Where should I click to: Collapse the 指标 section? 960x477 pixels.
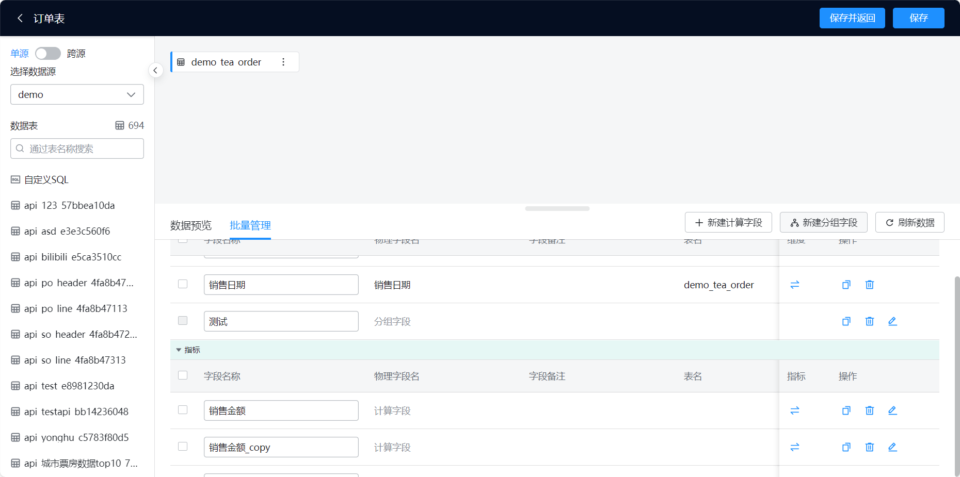tap(179, 350)
